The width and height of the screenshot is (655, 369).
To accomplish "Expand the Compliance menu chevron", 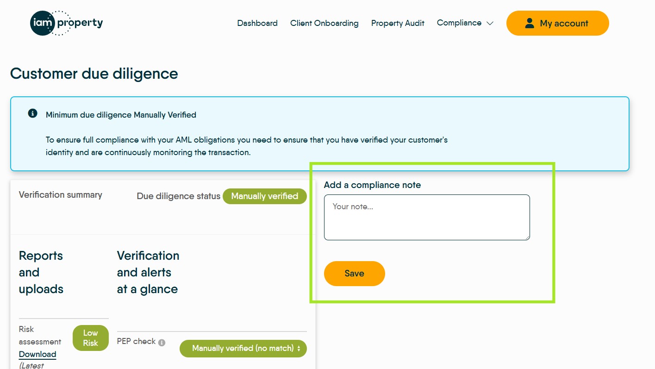I will pos(490,23).
